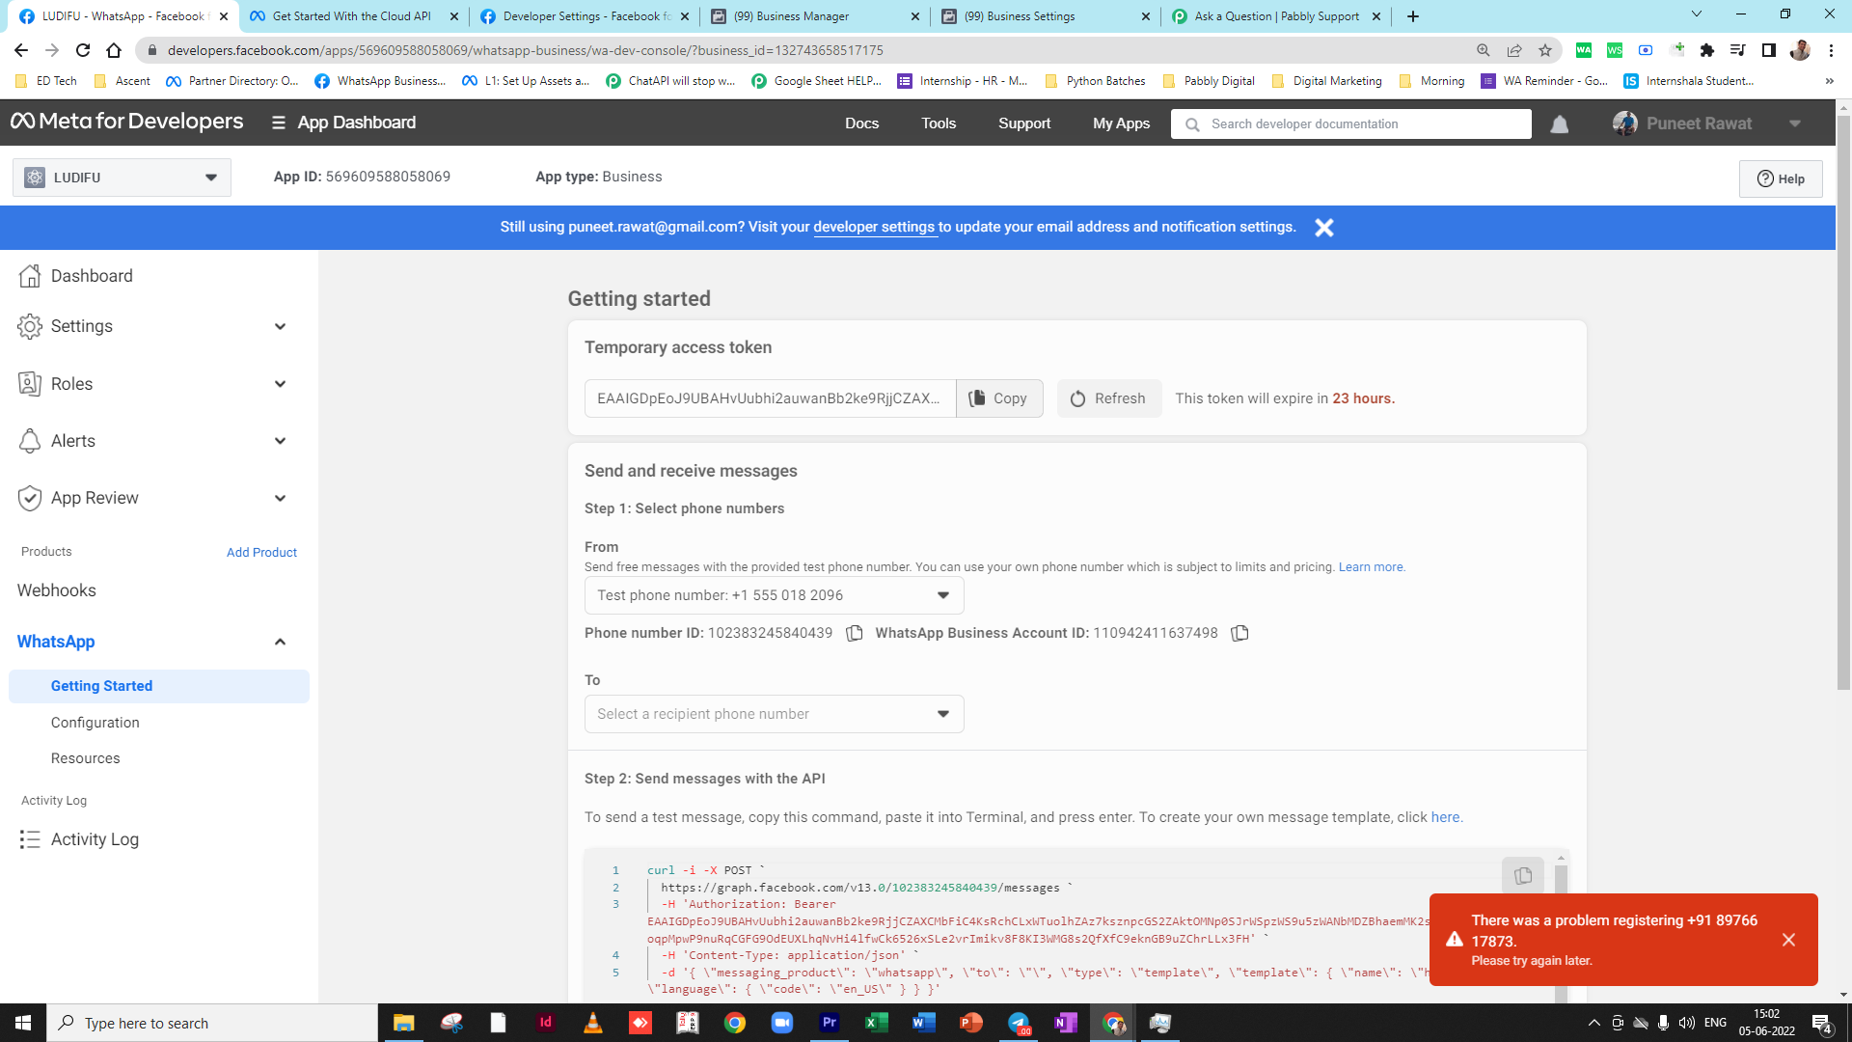Viewport: 1852px width, 1042px height.
Task: Go to browser home page
Action: point(114,50)
